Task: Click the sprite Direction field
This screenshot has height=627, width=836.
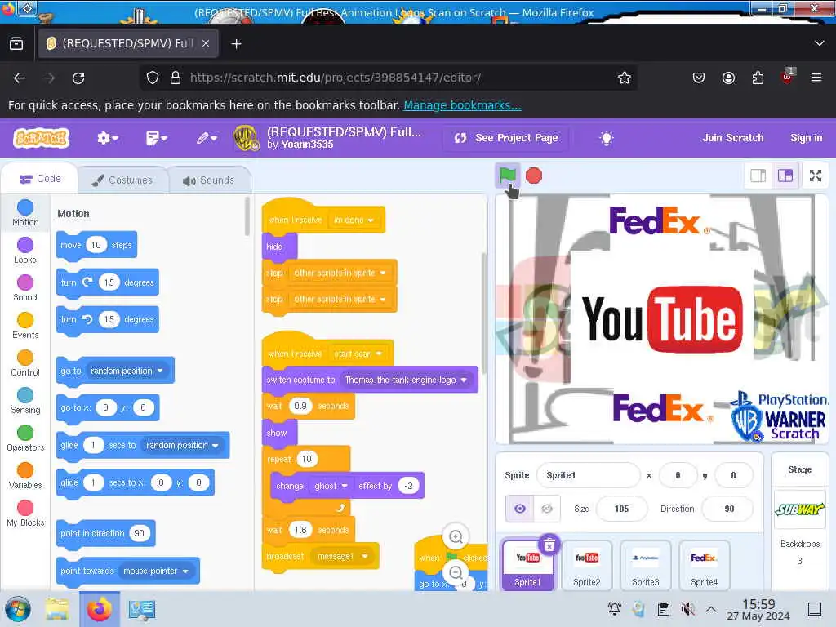Action: (x=727, y=509)
